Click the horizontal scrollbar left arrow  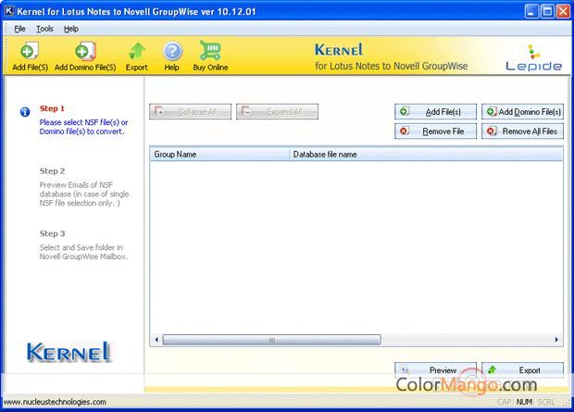(156, 340)
